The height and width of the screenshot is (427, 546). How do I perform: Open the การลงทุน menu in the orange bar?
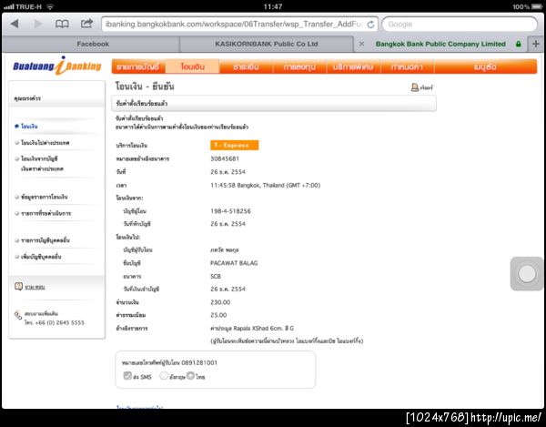click(299, 66)
